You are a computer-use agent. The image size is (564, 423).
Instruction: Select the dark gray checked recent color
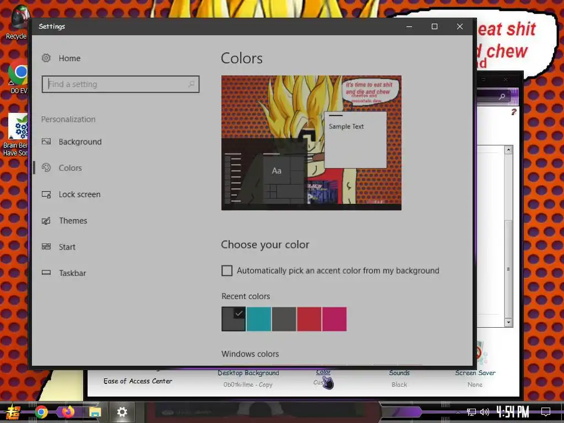tap(234, 319)
